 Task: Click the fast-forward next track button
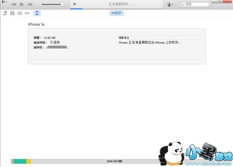coord(30,4)
